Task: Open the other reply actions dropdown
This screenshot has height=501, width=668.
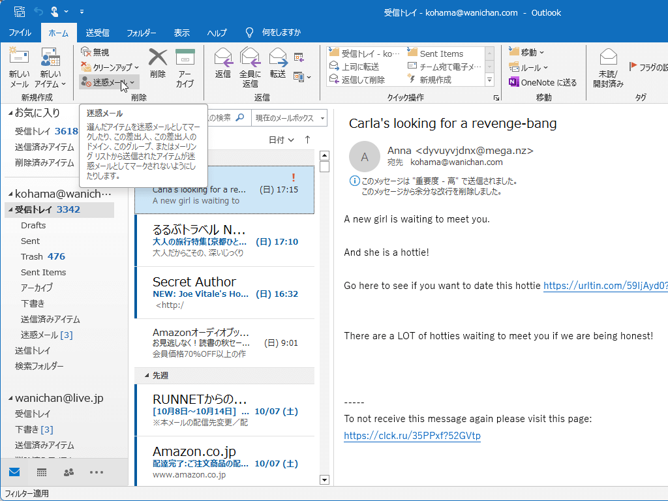Action: 303,77
